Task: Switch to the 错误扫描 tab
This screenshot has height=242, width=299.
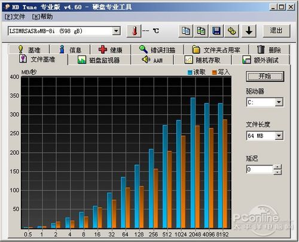Action: pos(157,50)
